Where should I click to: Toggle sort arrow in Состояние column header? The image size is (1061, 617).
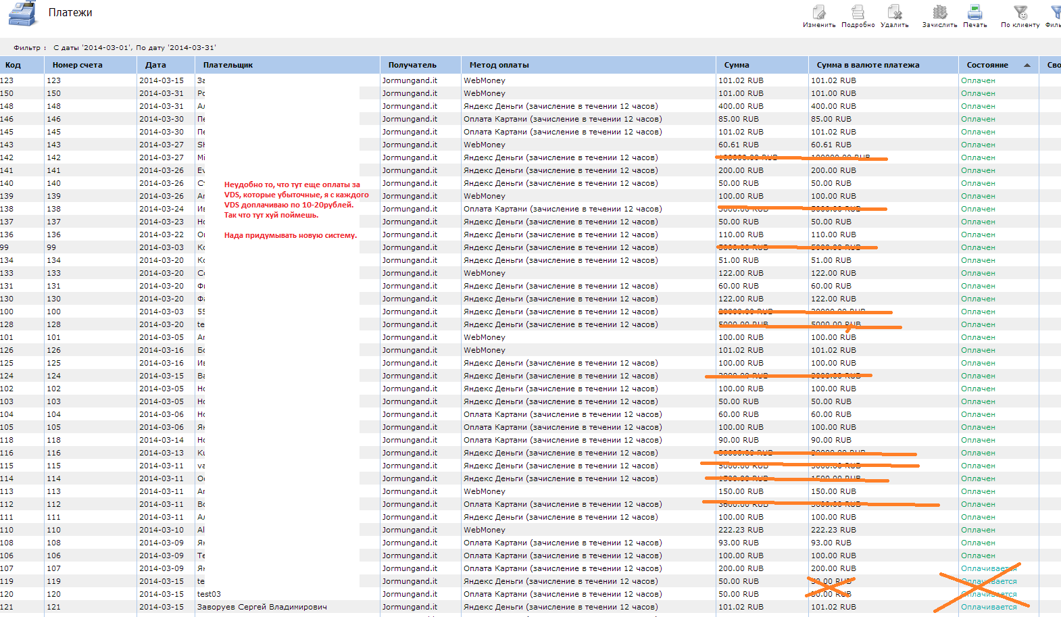(1027, 66)
